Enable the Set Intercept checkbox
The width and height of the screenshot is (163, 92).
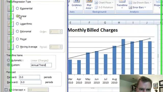[6, 90]
